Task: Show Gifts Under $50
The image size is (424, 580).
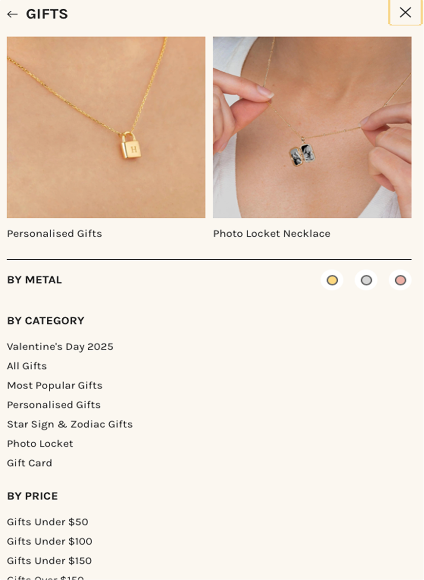Action: point(47,522)
